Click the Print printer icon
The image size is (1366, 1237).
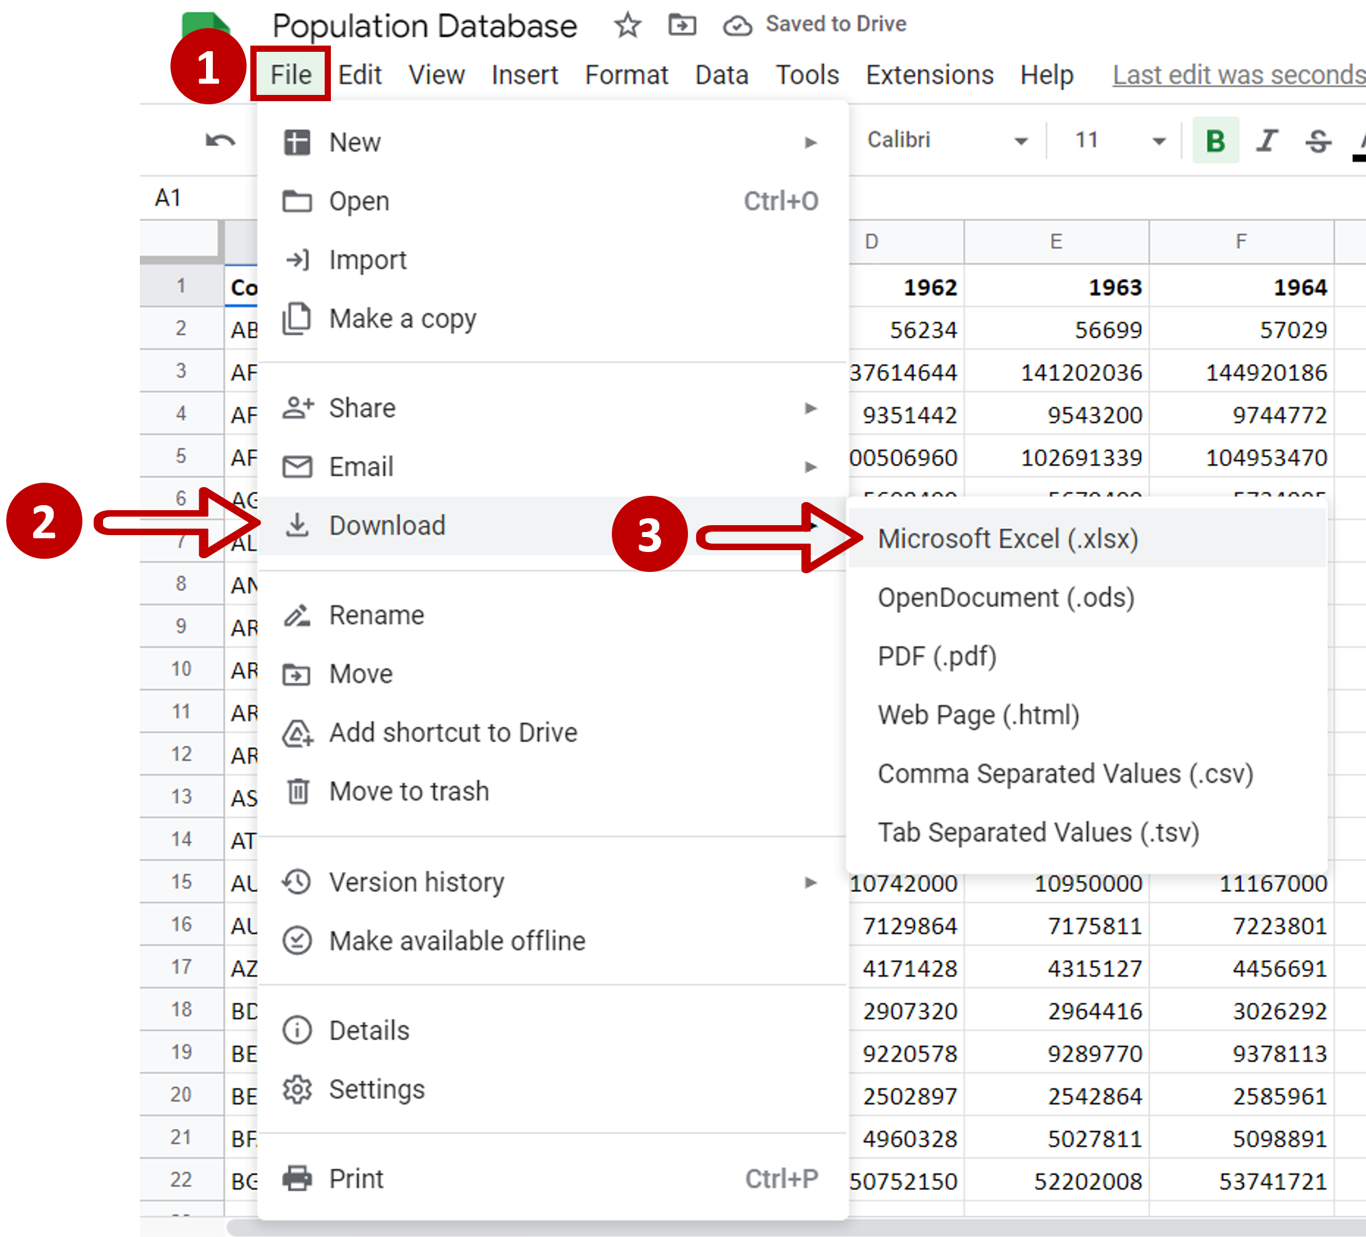click(297, 1178)
